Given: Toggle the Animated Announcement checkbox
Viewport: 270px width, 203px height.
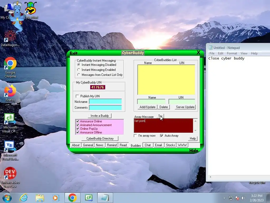Looking at the screenshot, I should click(78, 125).
